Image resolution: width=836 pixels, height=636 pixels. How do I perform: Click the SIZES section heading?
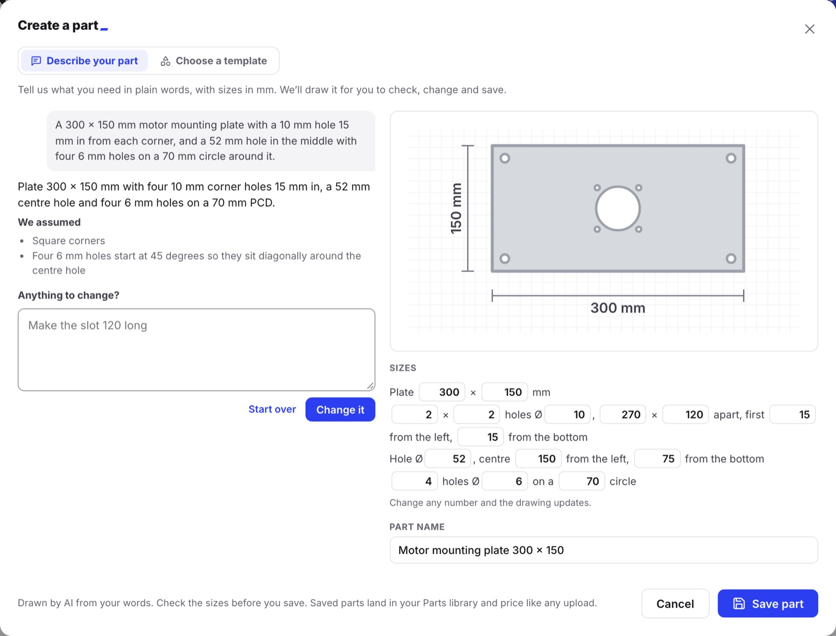(x=403, y=368)
